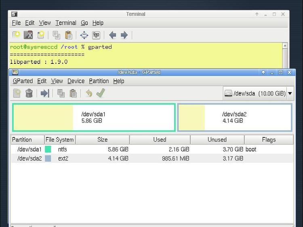Click close tab icon in Terminal toolbar
The width and height of the screenshot is (303, 227).
pyautogui.click(x=28, y=35)
